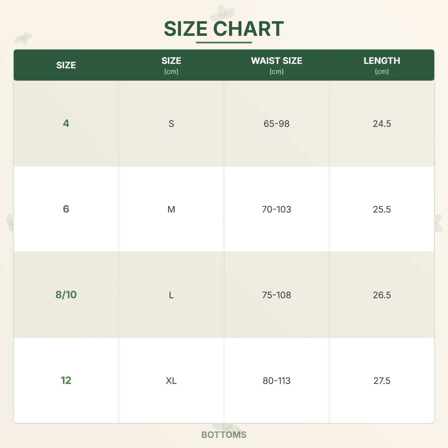Select the WAIST SIZE column header
This screenshot has width=448, height=448.
click(x=276, y=61)
